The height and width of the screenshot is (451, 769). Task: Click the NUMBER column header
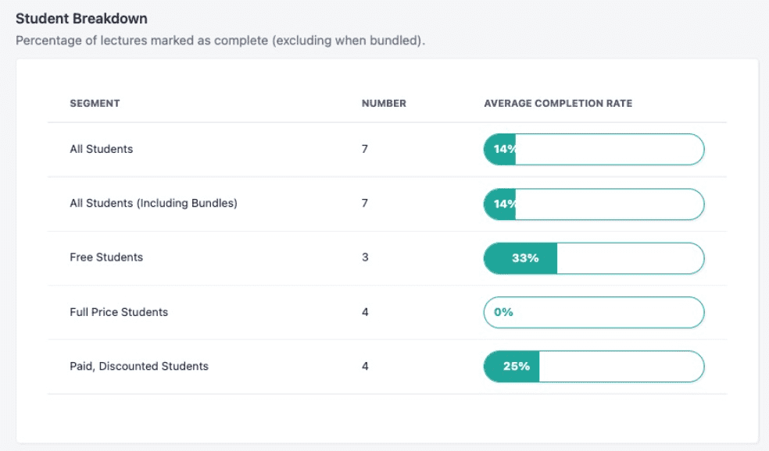pos(384,103)
